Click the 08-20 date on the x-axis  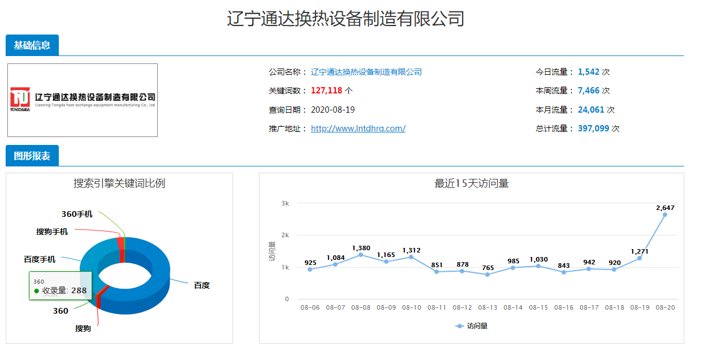tap(666, 307)
